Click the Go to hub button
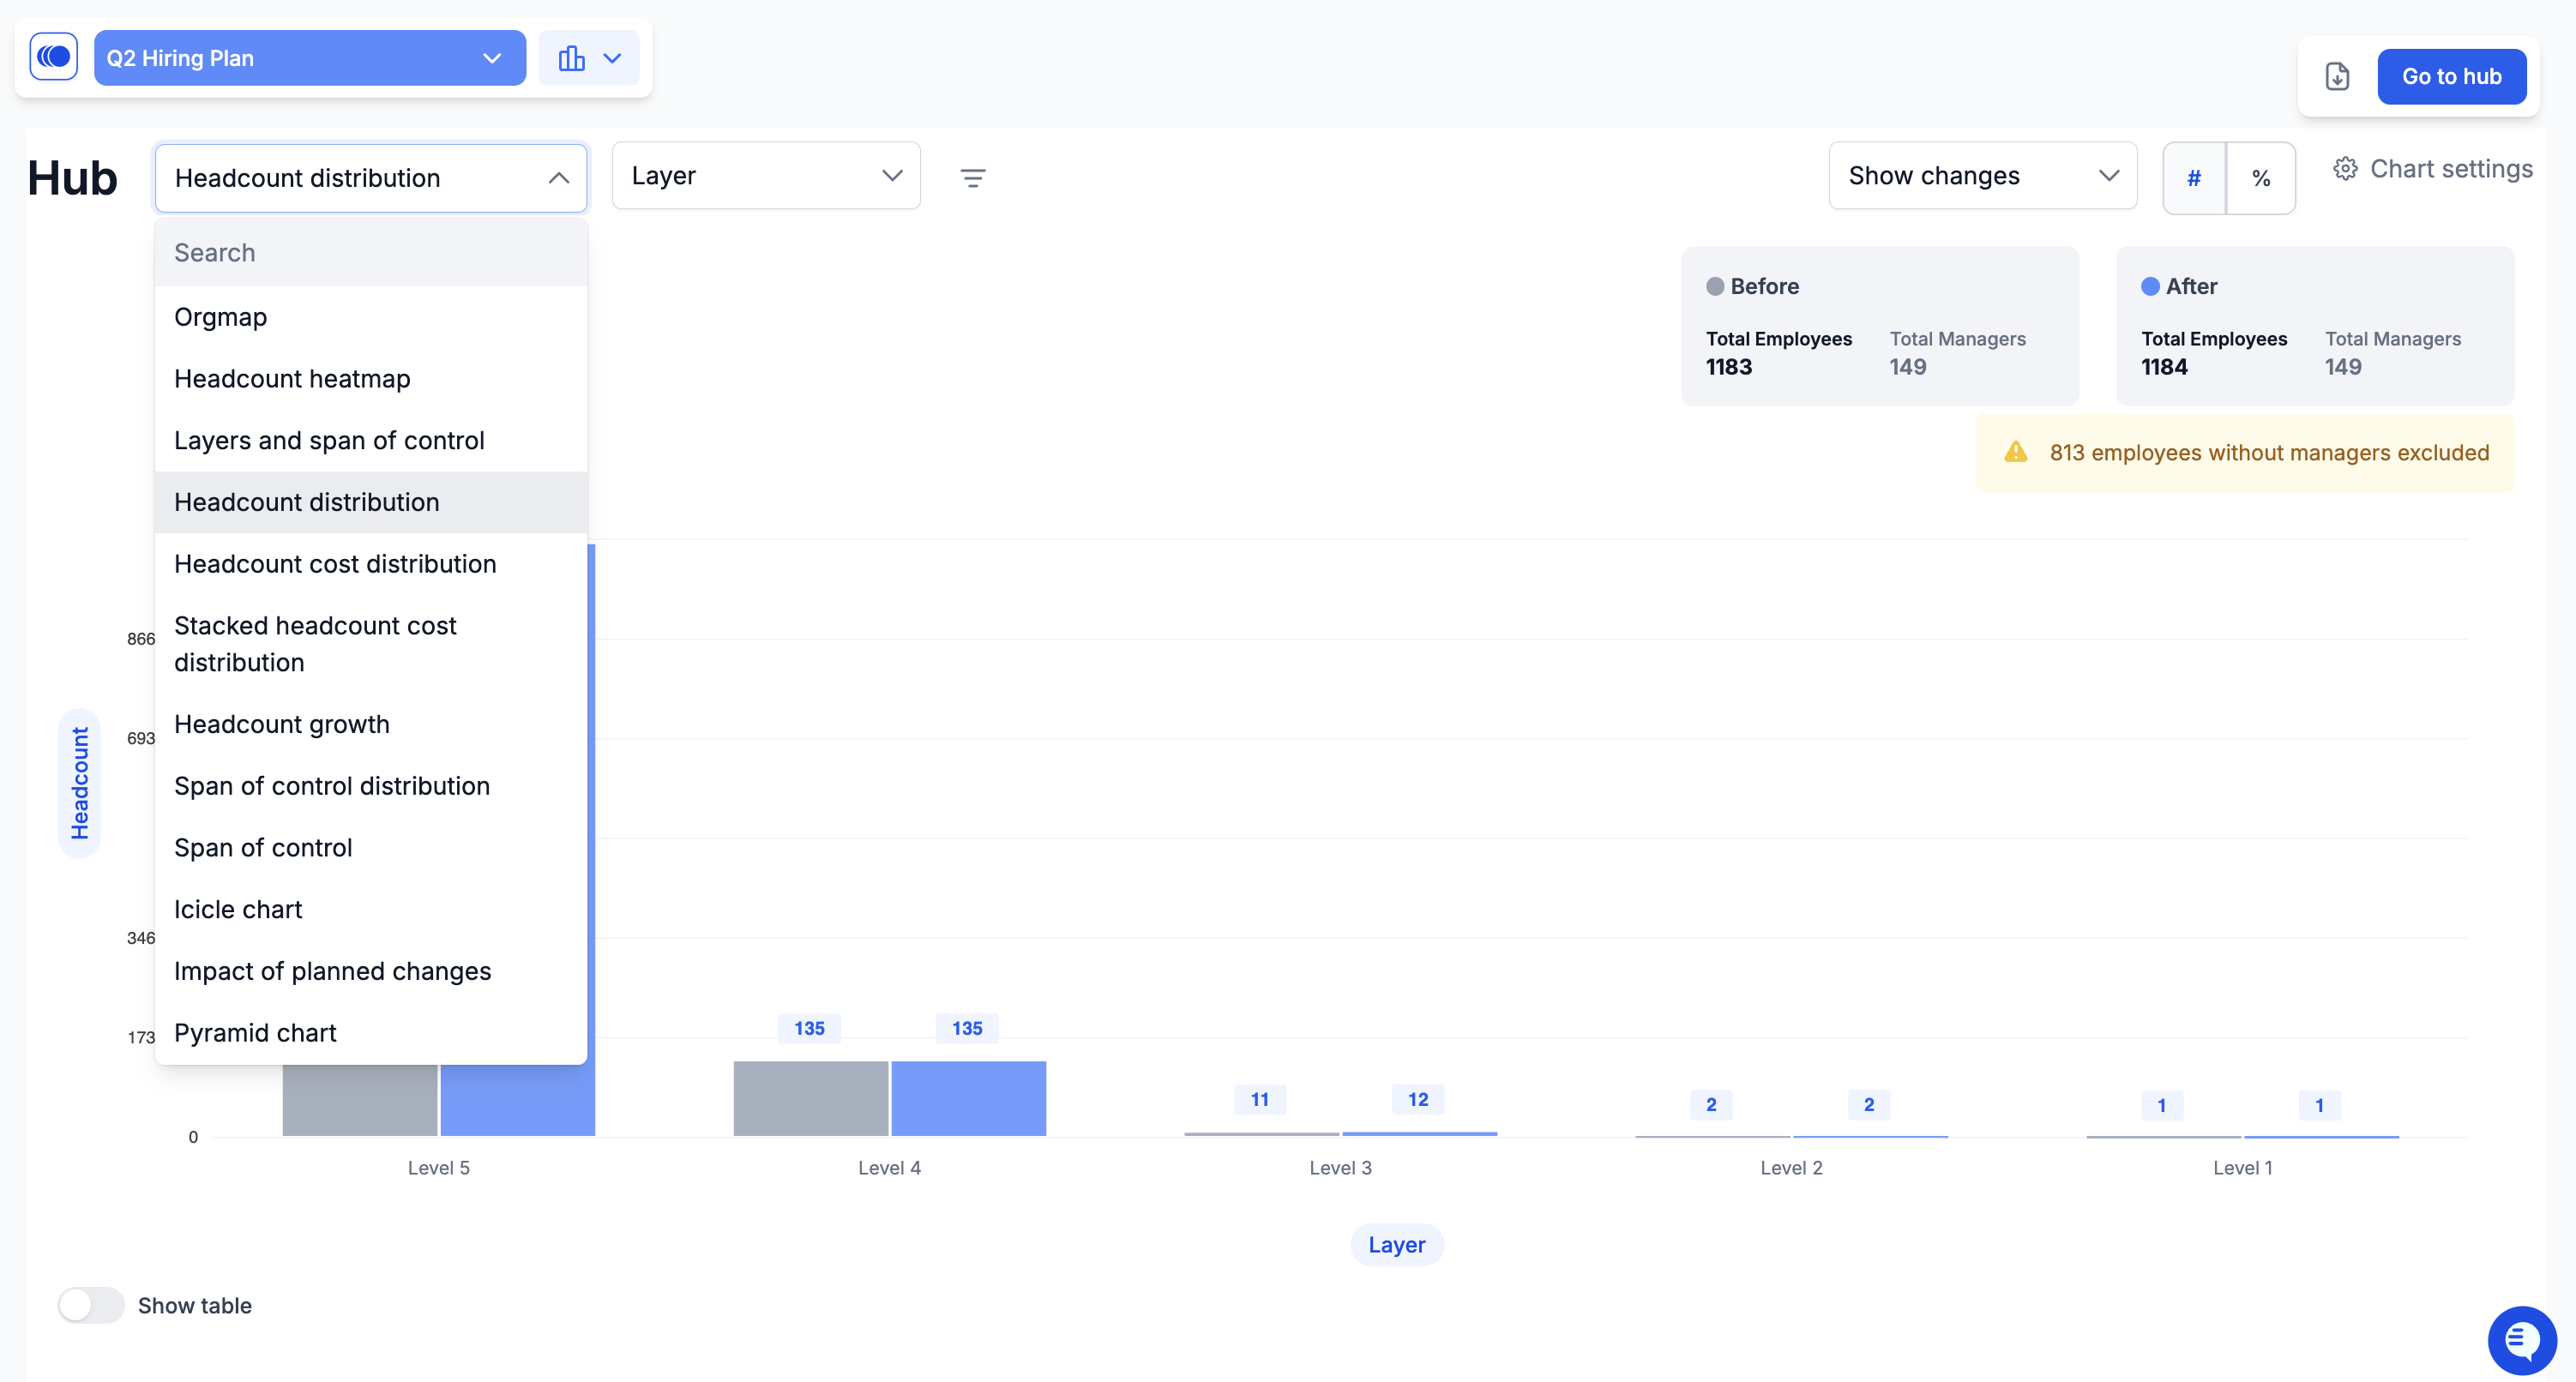This screenshot has height=1382, width=2576. [x=2450, y=77]
